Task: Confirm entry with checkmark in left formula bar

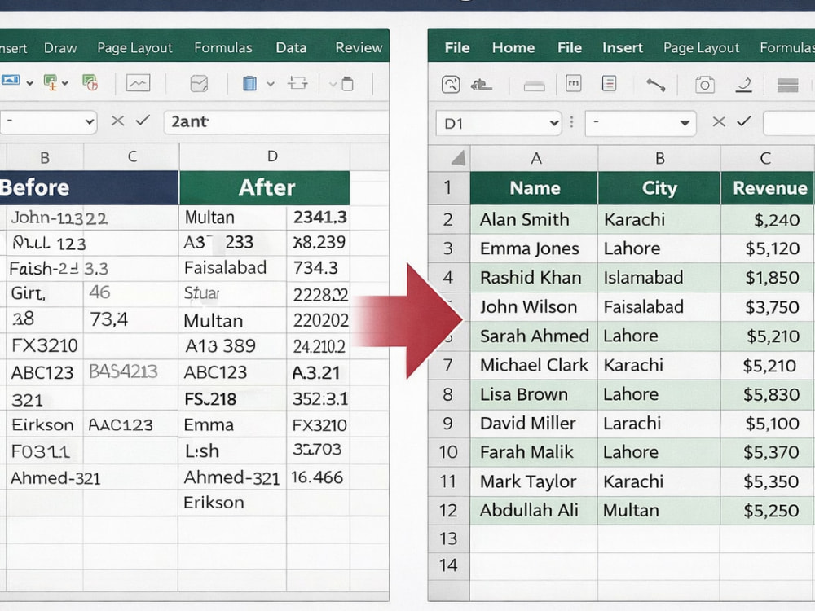Action: click(x=143, y=121)
